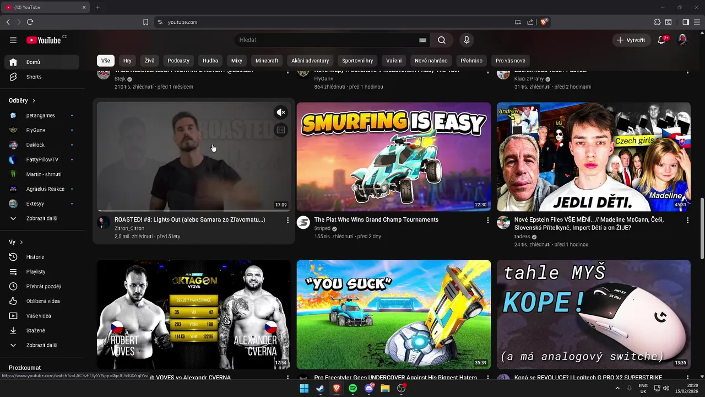Select the Živě filter chip
This screenshot has height=397, width=705.
(150, 61)
